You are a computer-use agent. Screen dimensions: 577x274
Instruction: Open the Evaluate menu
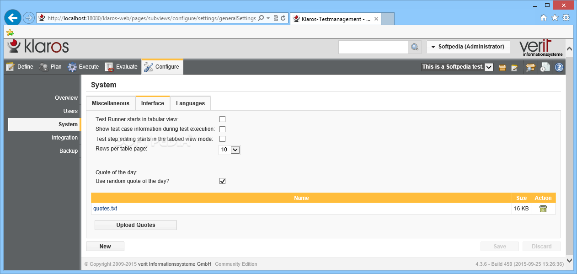pos(121,67)
